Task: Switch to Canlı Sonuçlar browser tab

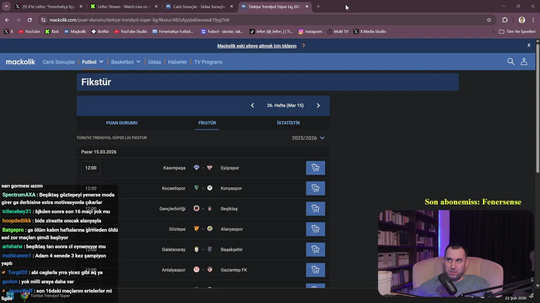Action: tap(200, 7)
